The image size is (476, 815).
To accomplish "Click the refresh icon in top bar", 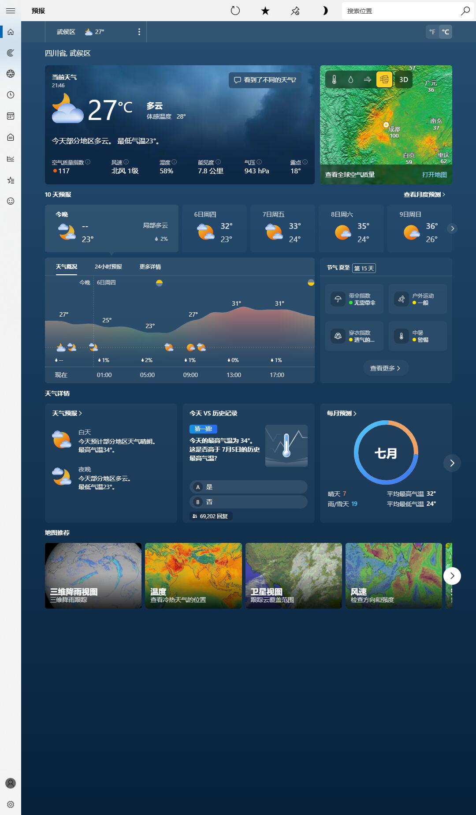I will point(235,11).
